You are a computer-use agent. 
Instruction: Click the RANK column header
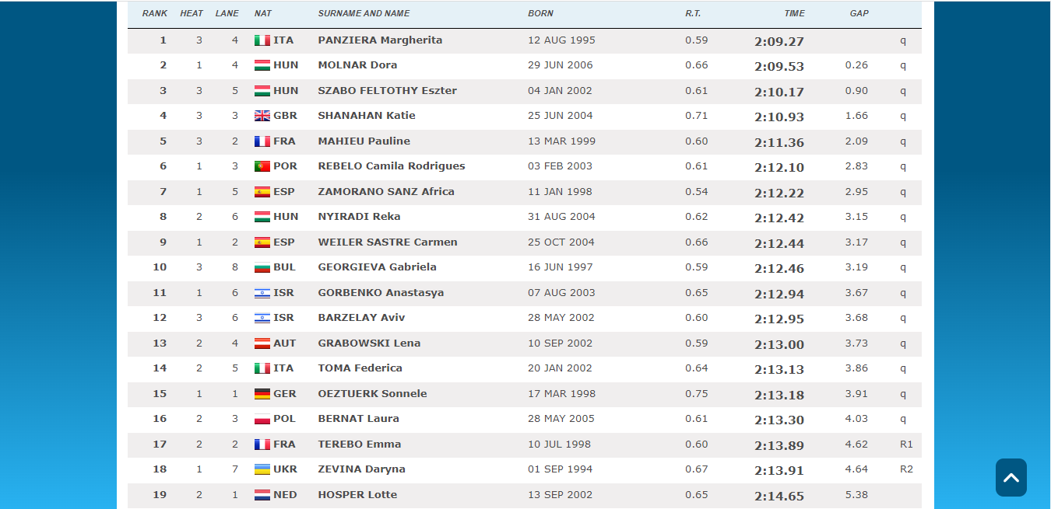pyautogui.click(x=155, y=13)
